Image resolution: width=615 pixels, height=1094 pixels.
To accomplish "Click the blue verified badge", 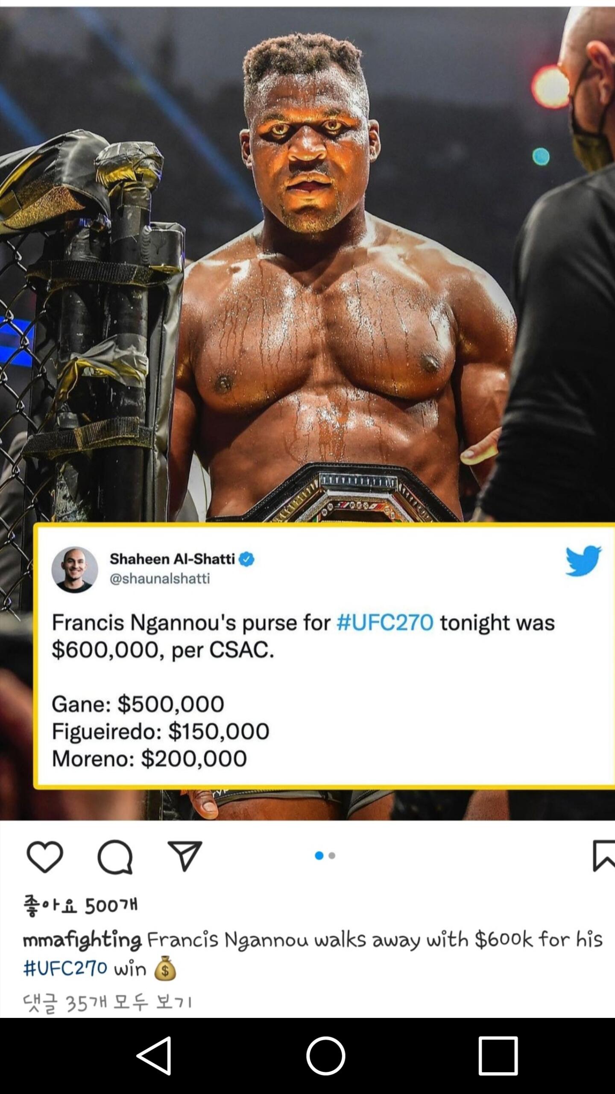I will pos(246,559).
